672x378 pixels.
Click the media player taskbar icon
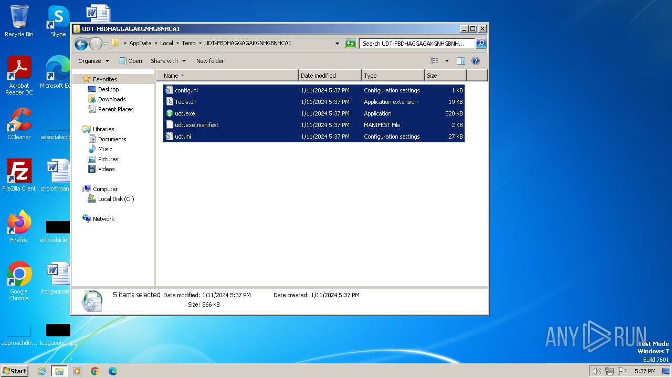click(77, 371)
